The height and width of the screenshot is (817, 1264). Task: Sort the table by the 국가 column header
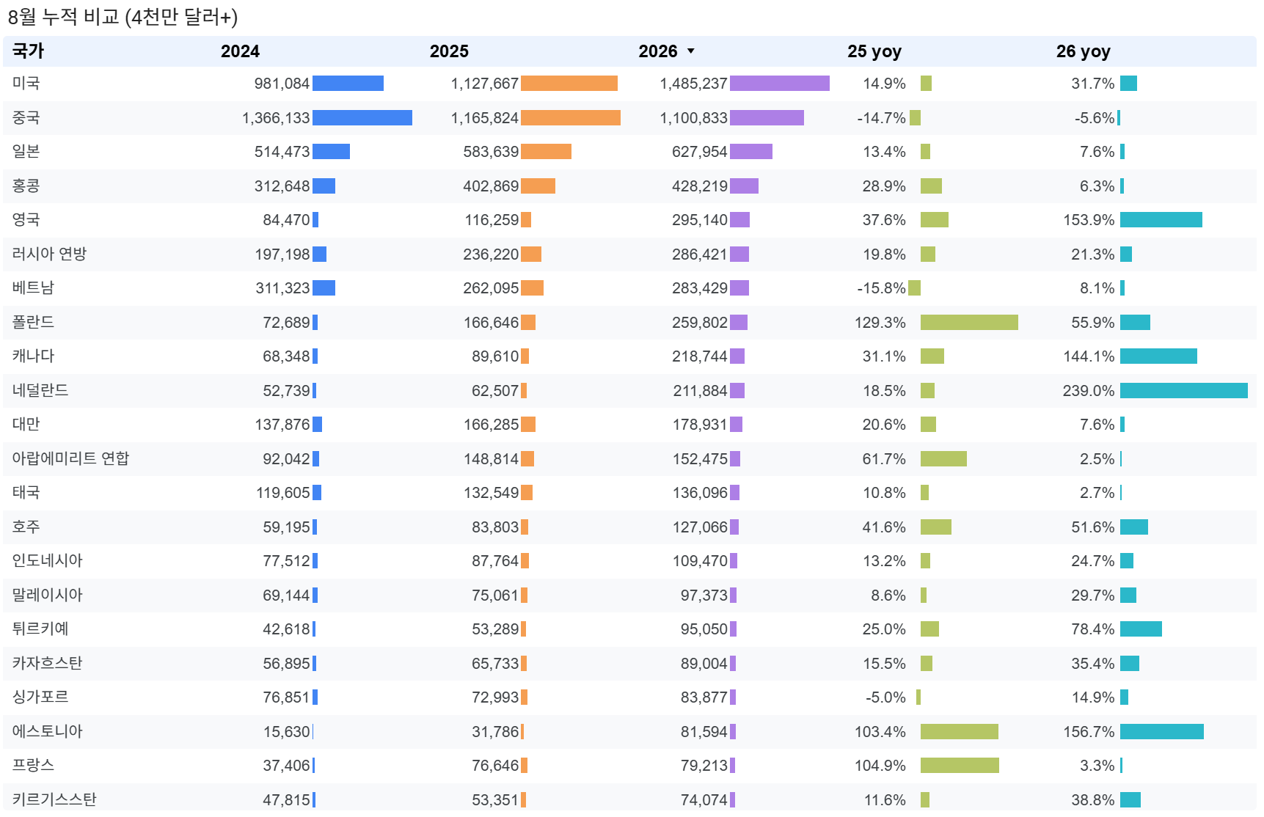pos(29,51)
